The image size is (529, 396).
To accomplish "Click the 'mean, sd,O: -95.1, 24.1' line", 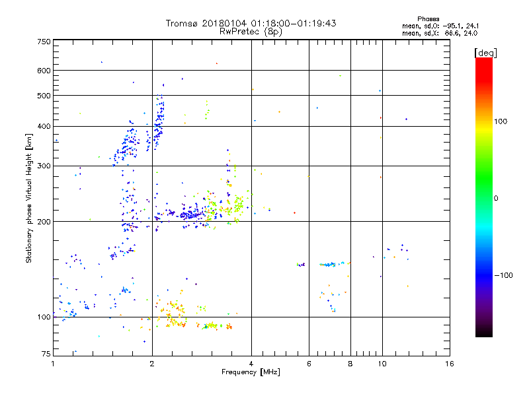I will (x=440, y=26).
